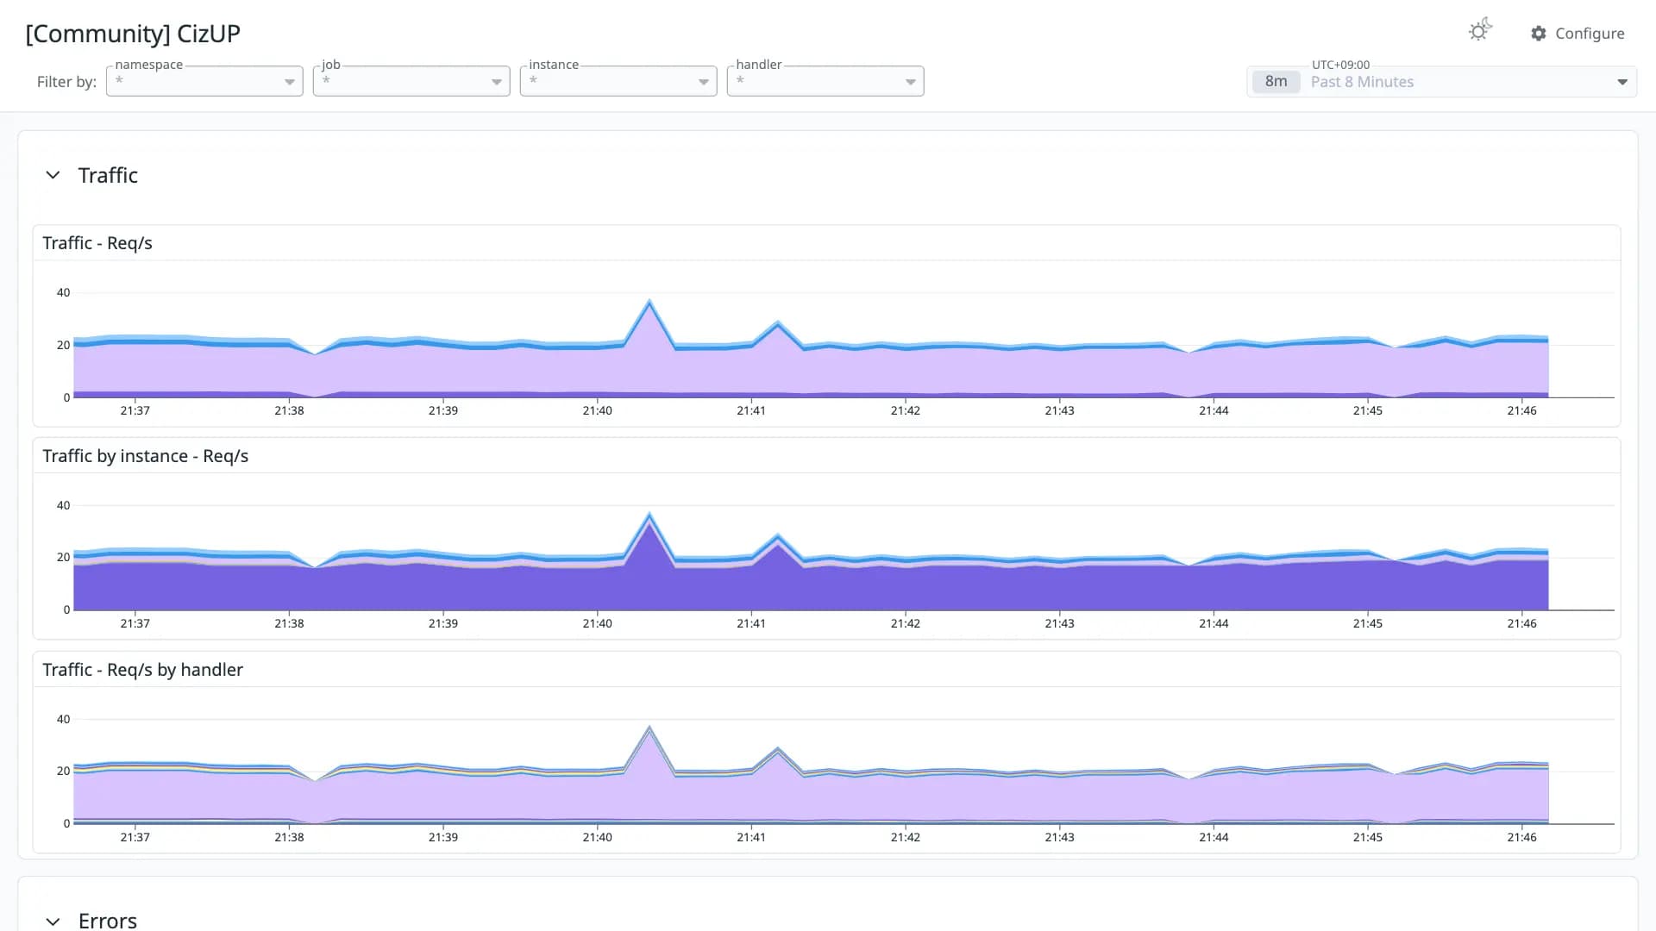
Task: Click the 'Filter by:' label
Action: [x=66, y=82]
